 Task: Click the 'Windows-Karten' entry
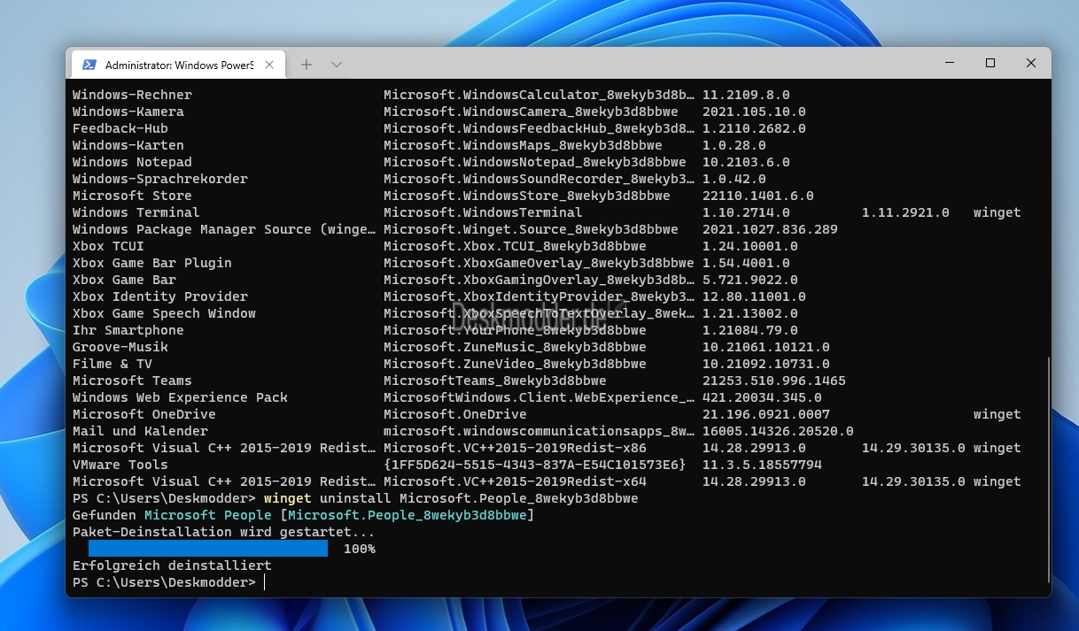pyautogui.click(x=128, y=145)
